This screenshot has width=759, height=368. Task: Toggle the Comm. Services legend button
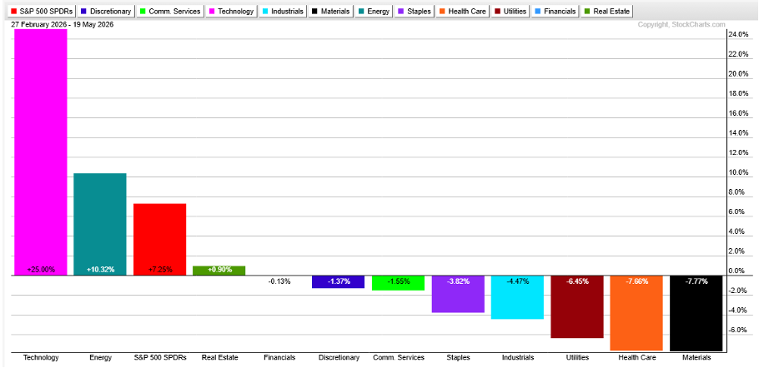169,11
